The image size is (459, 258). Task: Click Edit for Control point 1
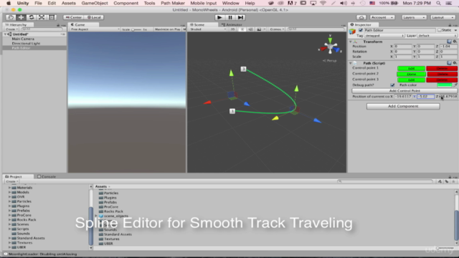pos(411,68)
